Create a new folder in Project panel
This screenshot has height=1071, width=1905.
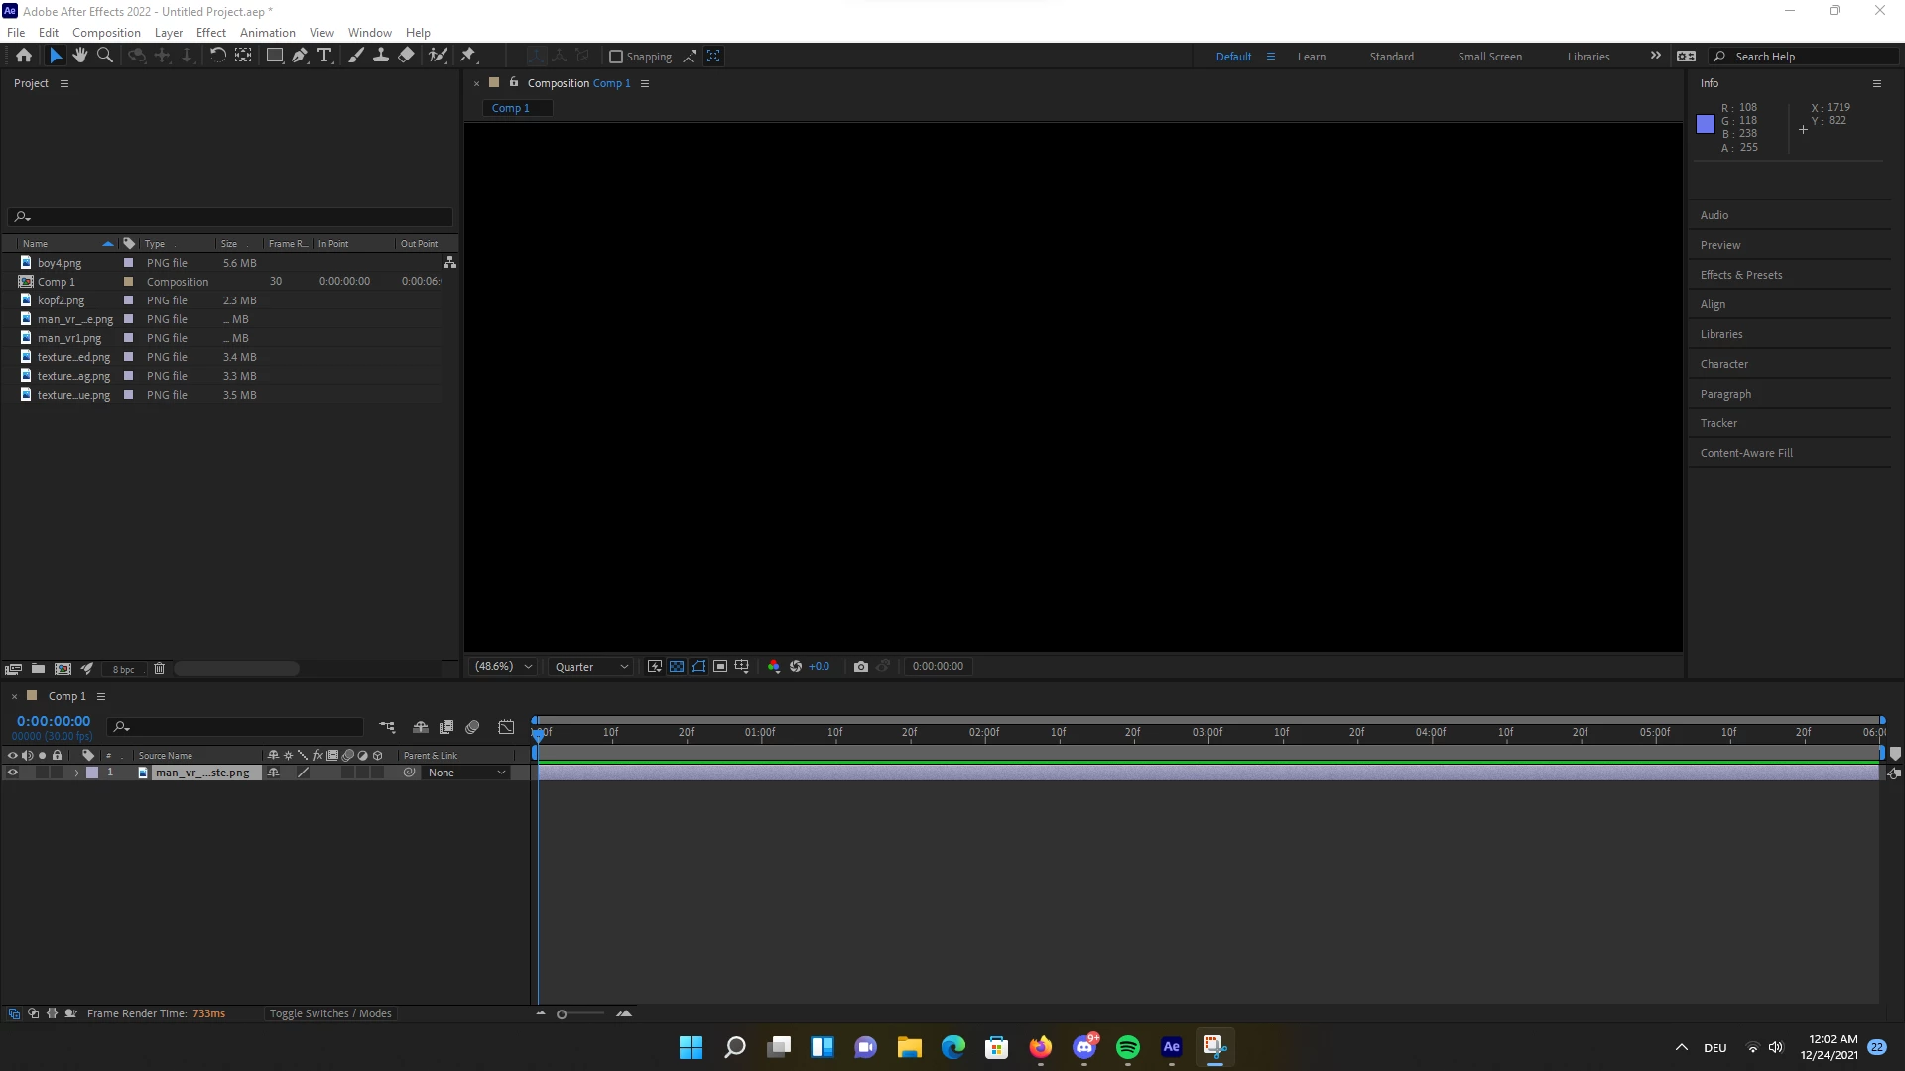pos(38,669)
